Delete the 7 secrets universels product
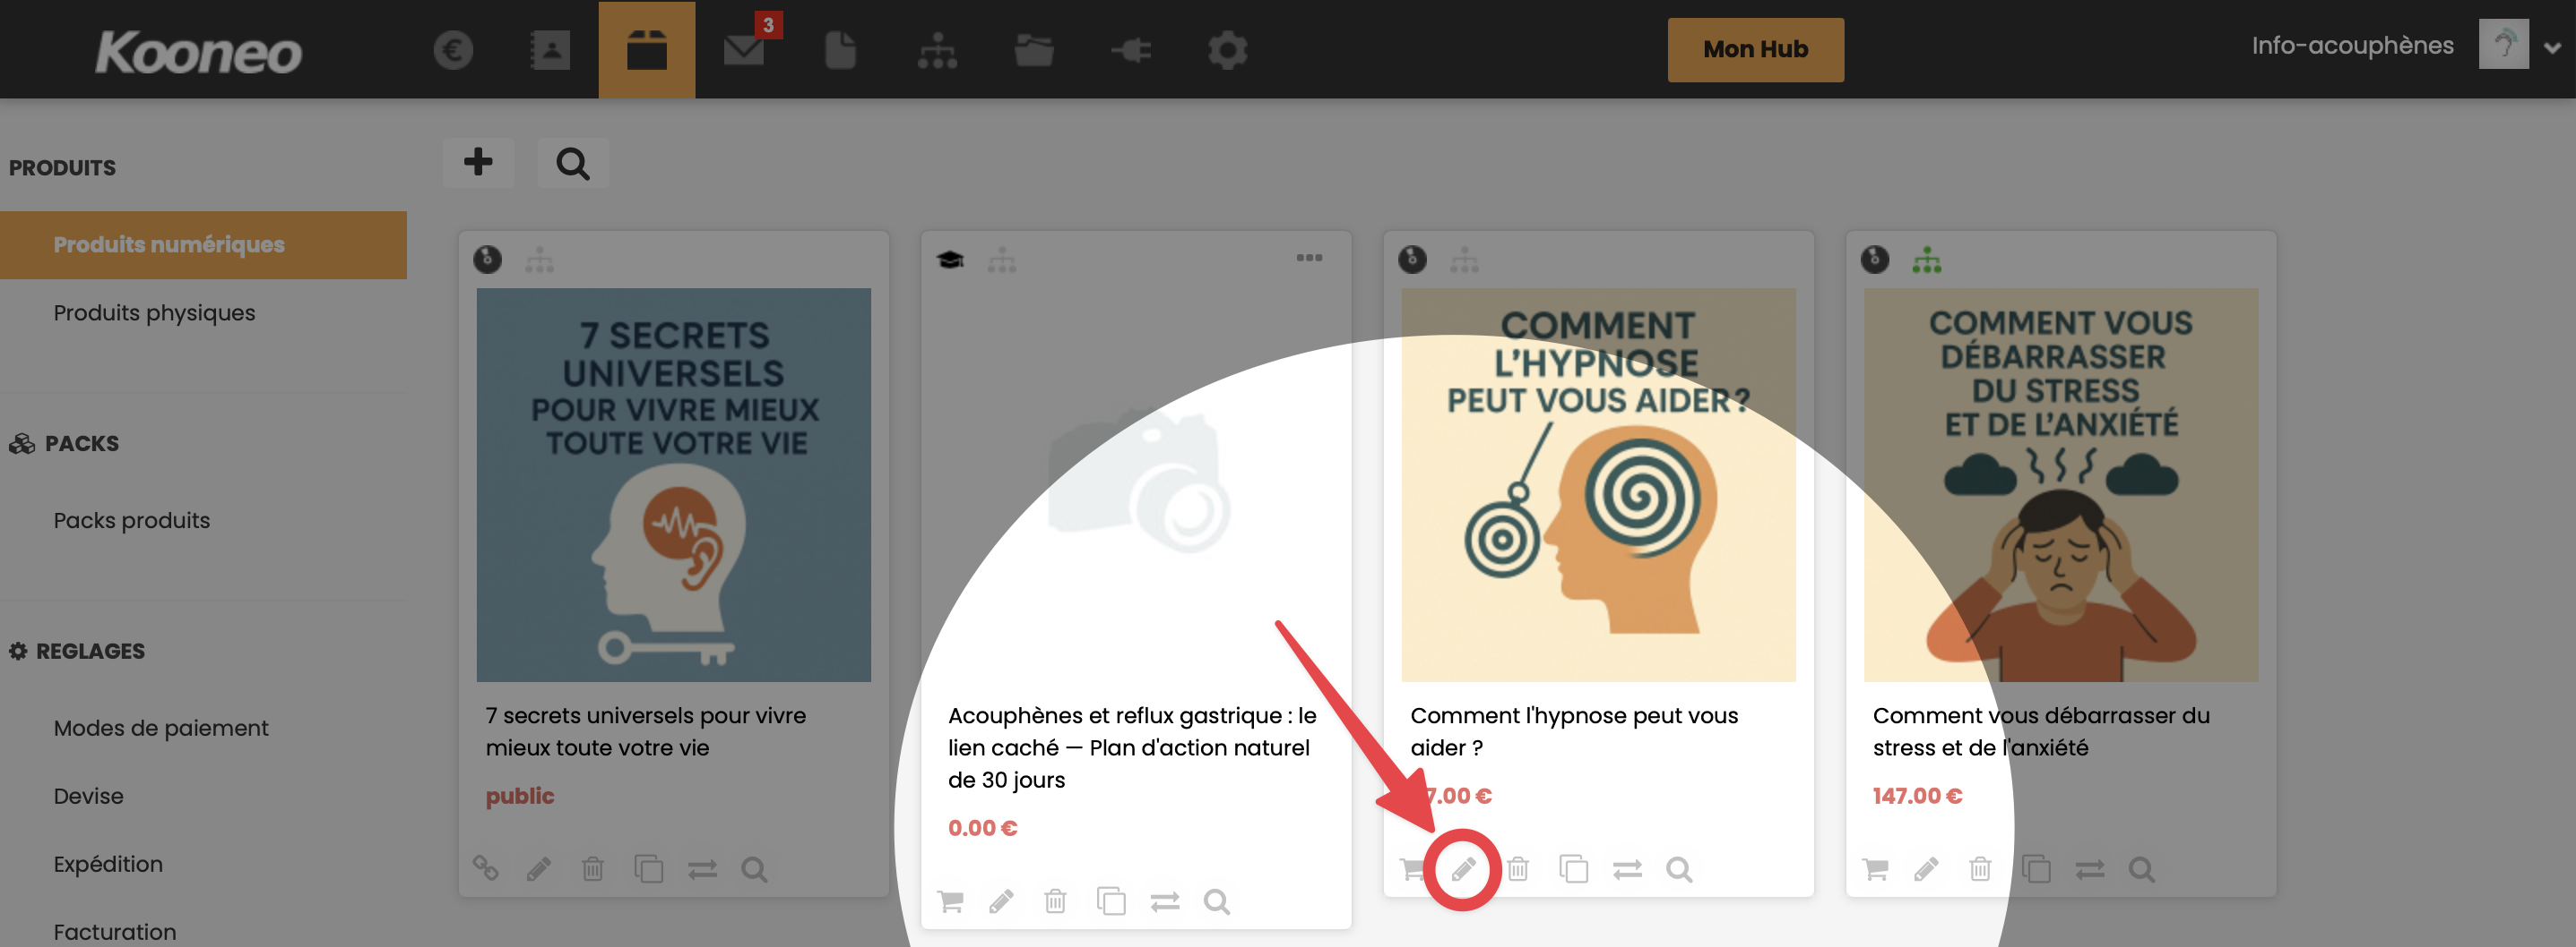2576x947 pixels. tap(593, 869)
